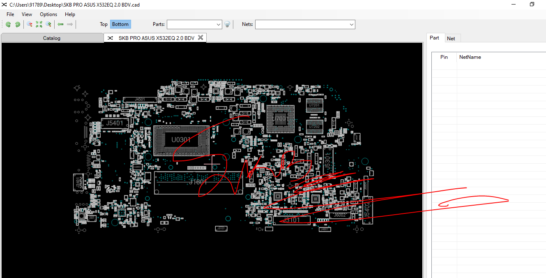Screen dimensions: 546x278
Task: Select chip U7202 on the board
Action: point(314,127)
